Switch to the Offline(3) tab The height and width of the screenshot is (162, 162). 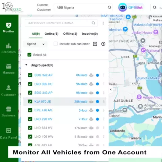pos(70,34)
